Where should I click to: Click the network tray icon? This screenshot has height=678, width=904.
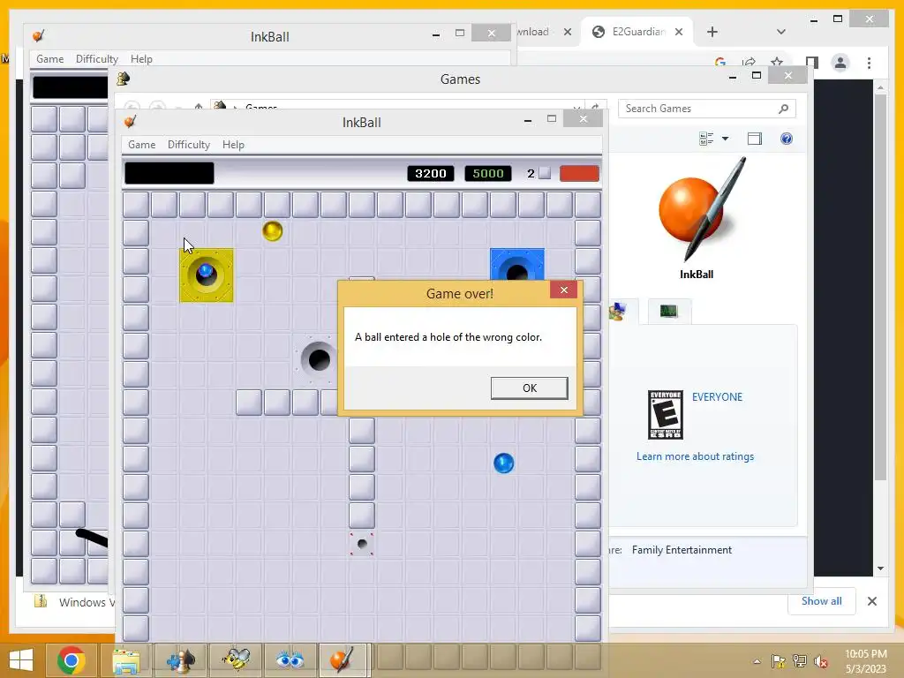point(800,661)
